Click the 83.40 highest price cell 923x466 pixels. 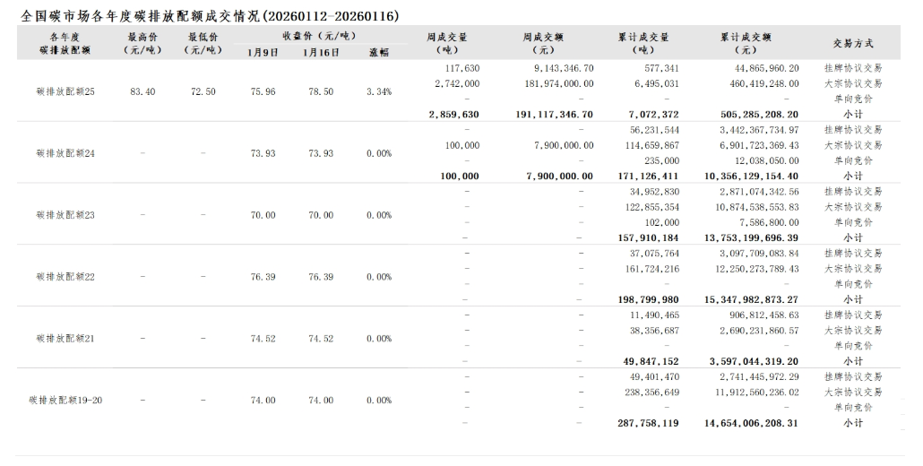pos(142,91)
